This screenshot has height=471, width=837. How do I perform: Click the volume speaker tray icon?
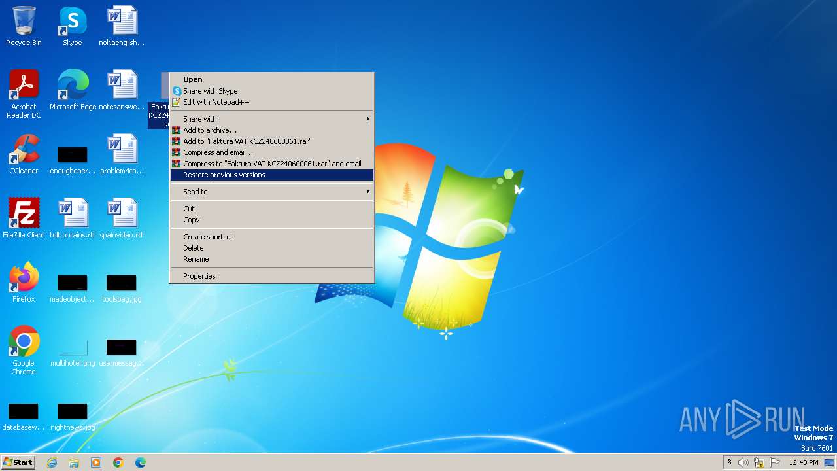pyautogui.click(x=743, y=462)
